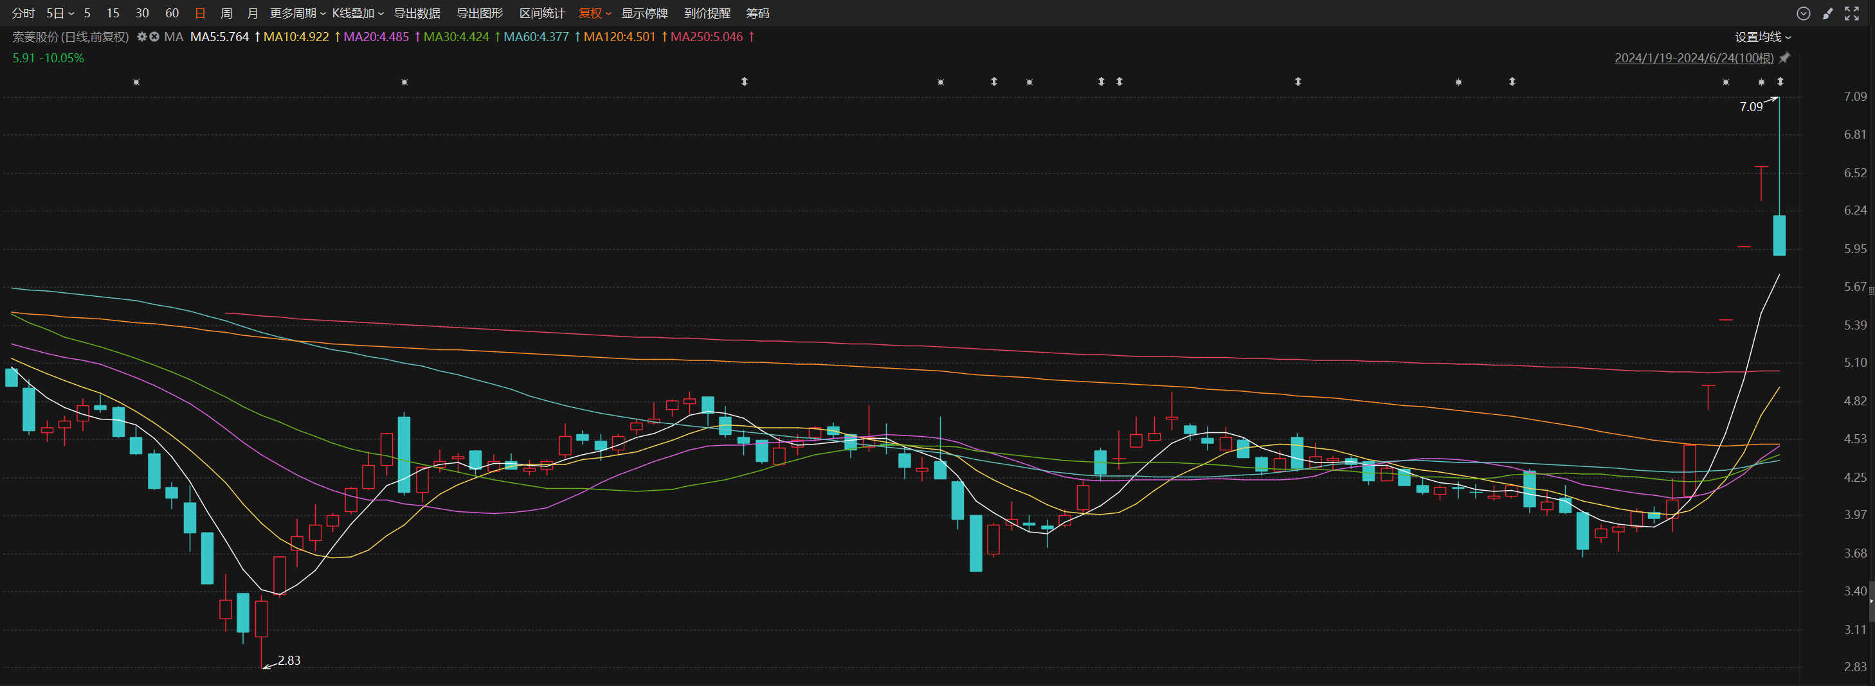
Task: Click the MA5 white color label
Action: (219, 37)
